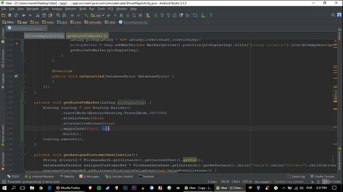Click the DriverMapActivity class crumb above code
The image size is (343, 192).
coord(44,36)
